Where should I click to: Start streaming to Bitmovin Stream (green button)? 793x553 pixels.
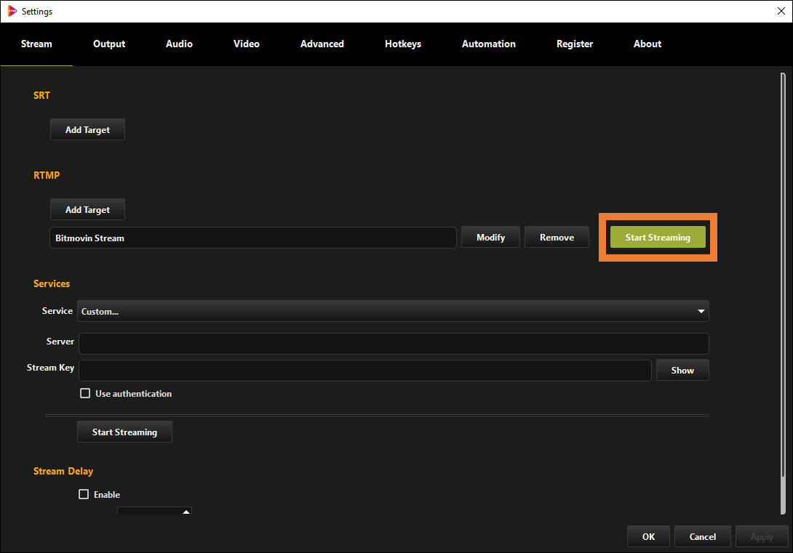click(x=658, y=238)
